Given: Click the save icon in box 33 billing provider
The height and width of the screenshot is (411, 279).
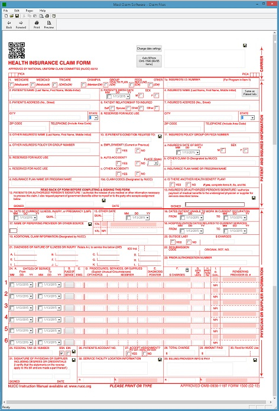Looking at the screenshot, I should pos(255,360).
